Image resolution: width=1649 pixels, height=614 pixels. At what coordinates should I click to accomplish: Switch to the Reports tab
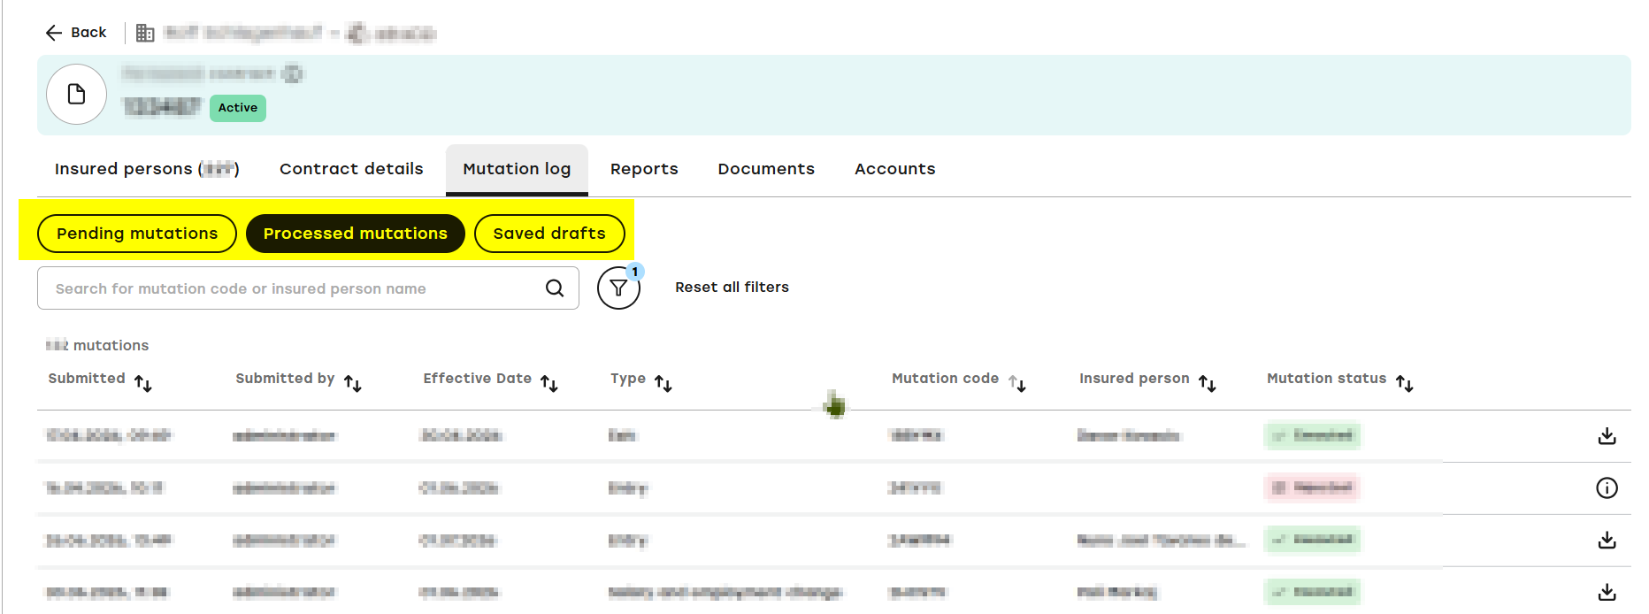[x=644, y=169]
